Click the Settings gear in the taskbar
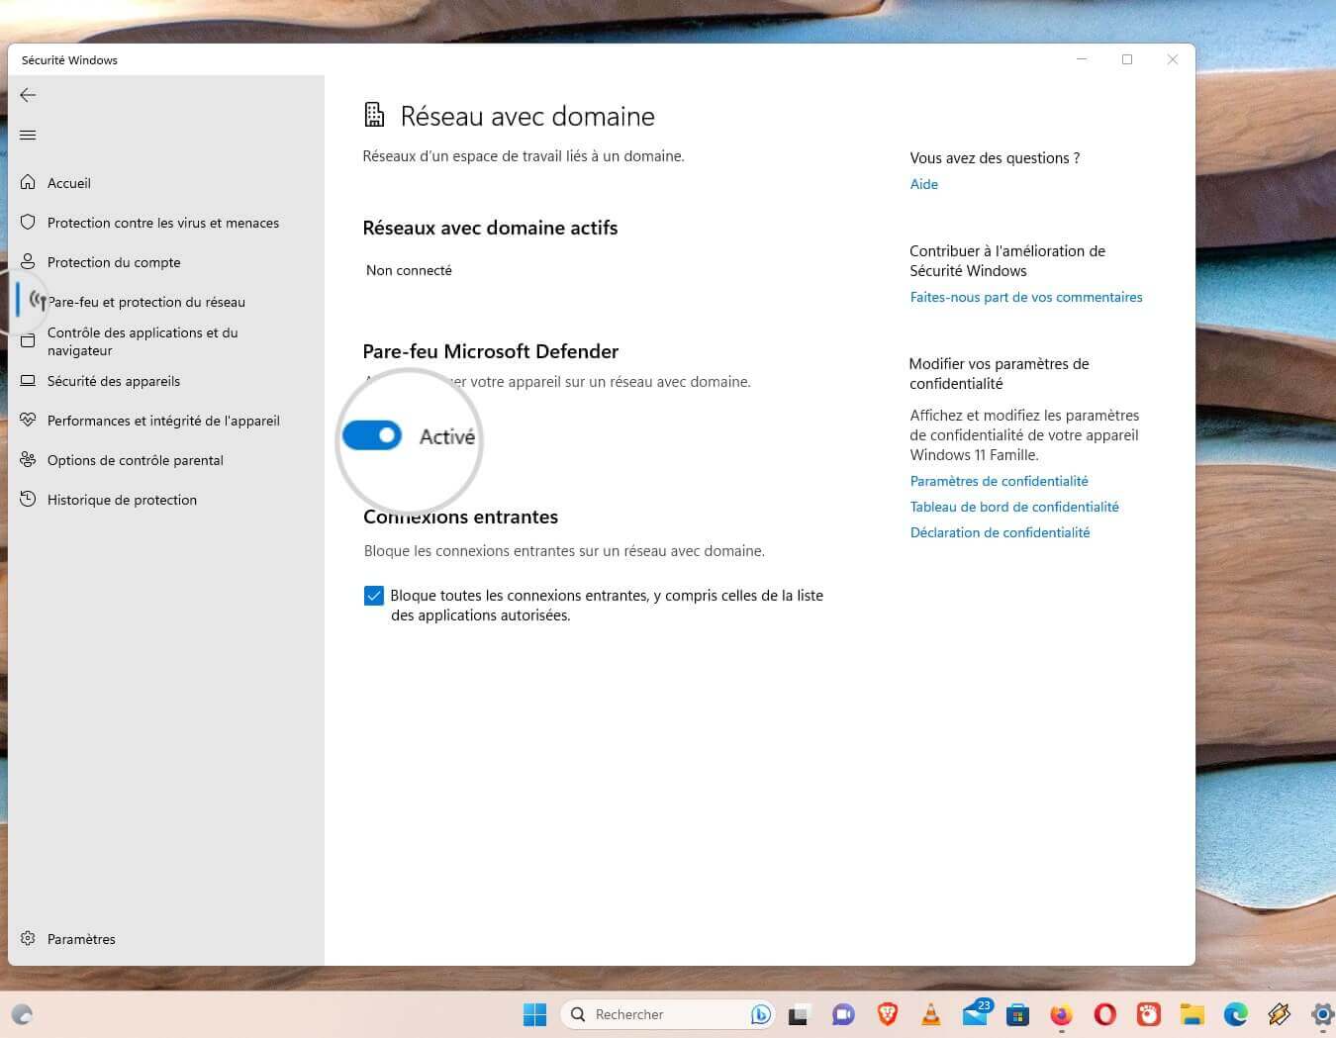The width and height of the screenshot is (1336, 1038). (x=1323, y=1014)
